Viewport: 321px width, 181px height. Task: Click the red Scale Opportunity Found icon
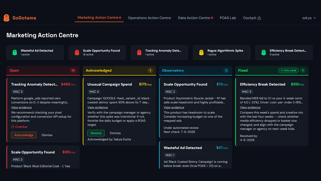[77, 53]
